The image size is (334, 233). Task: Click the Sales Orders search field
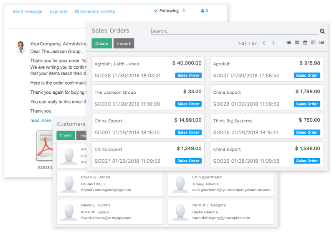(234, 31)
